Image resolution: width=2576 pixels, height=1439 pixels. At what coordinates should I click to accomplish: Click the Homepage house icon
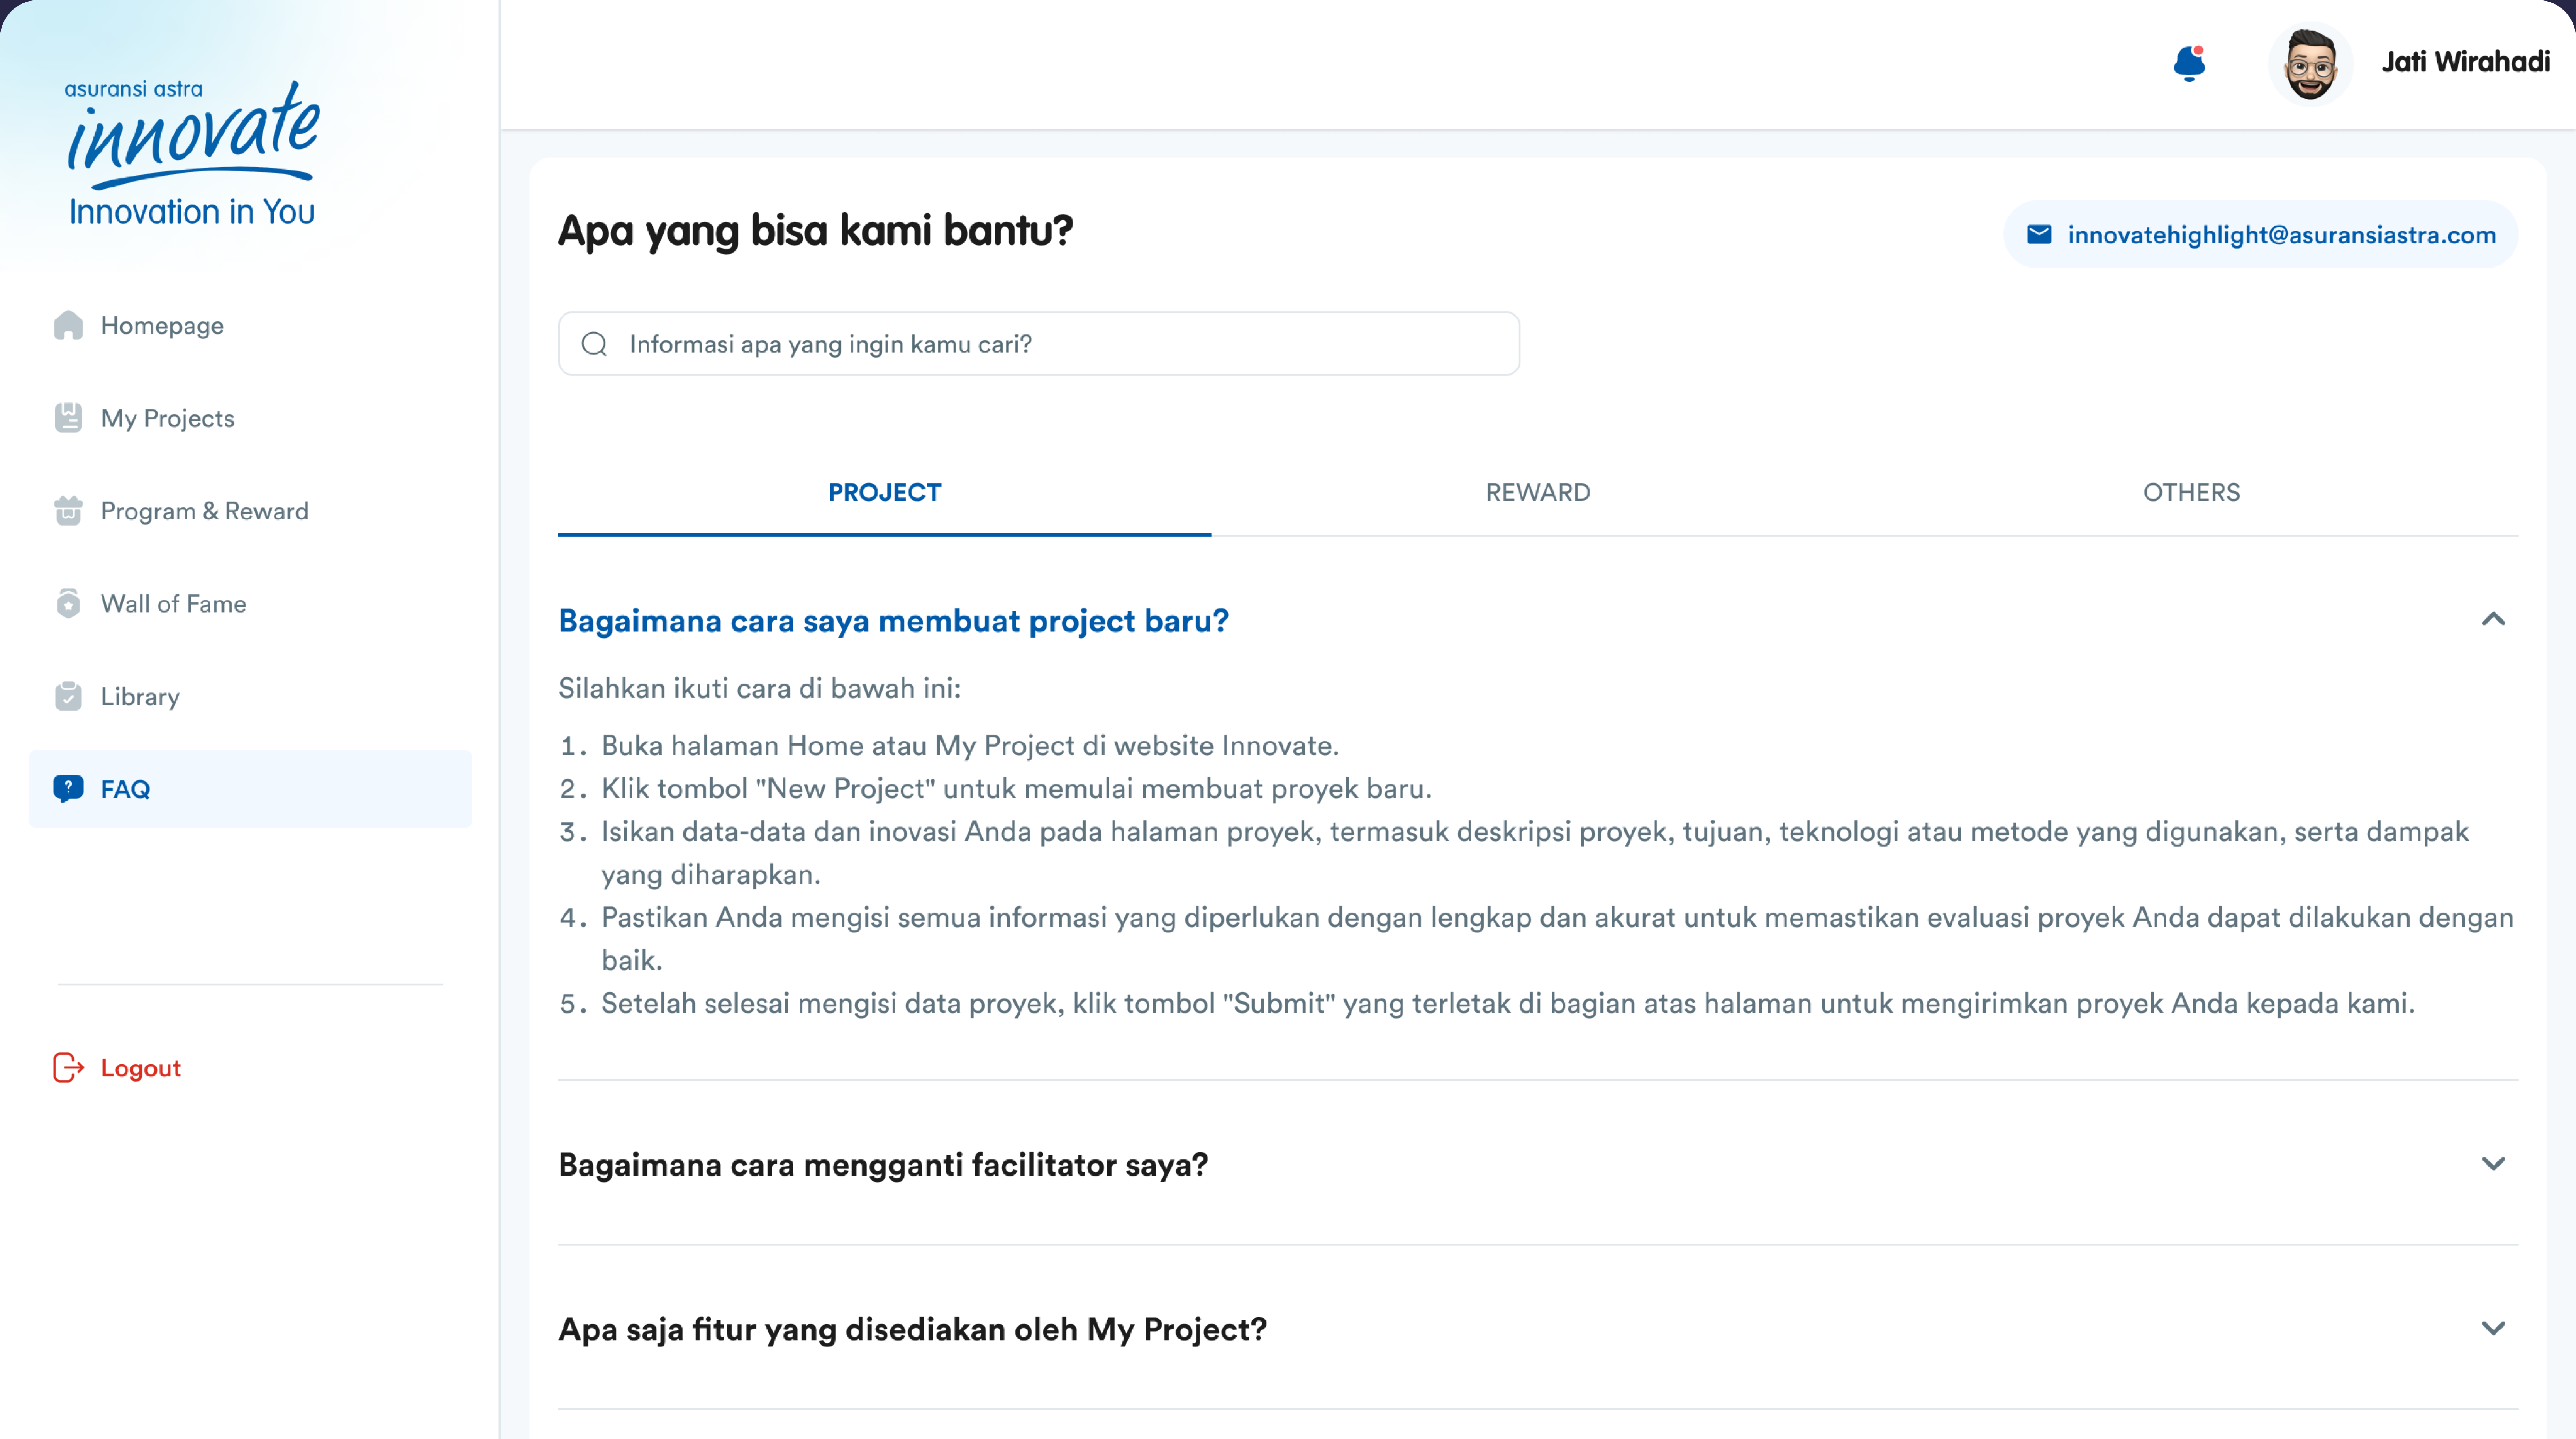click(68, 325)
